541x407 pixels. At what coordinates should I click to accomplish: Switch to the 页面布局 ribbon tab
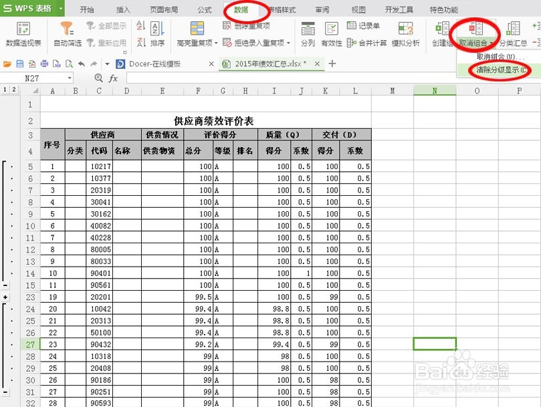click(x=164, y=9)
